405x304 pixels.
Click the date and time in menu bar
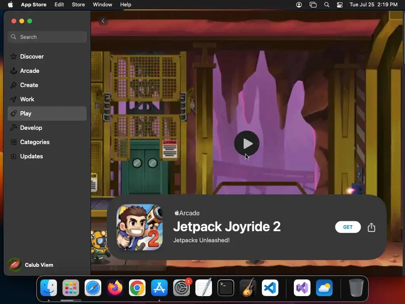point(373,4)
